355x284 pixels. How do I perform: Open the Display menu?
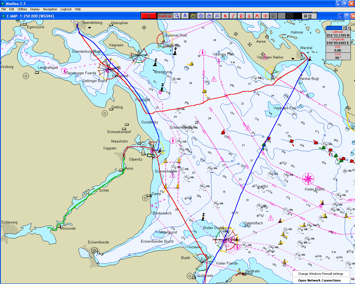[x=35, y=9]
